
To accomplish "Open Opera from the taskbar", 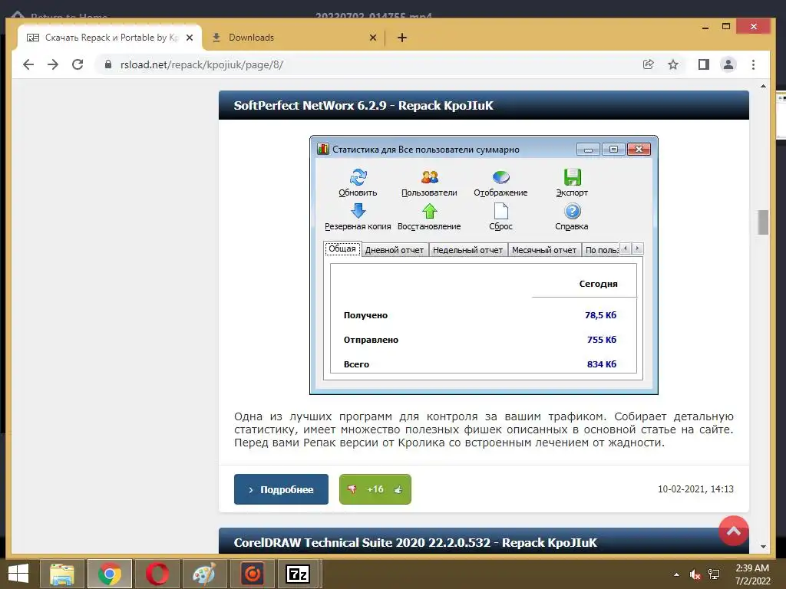I will click(x=157, y=574).
